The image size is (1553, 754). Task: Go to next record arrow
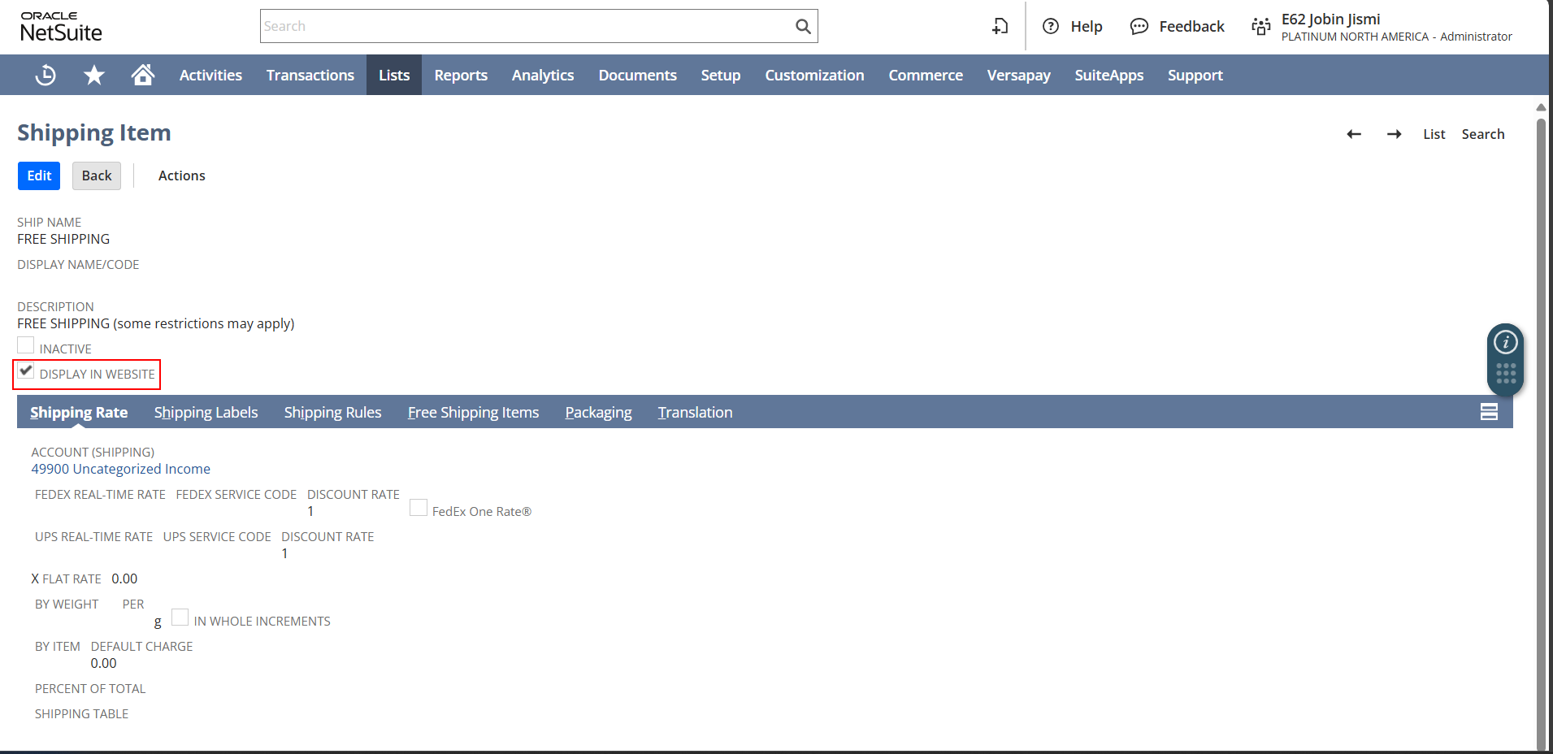click(x=1394, y=134)
